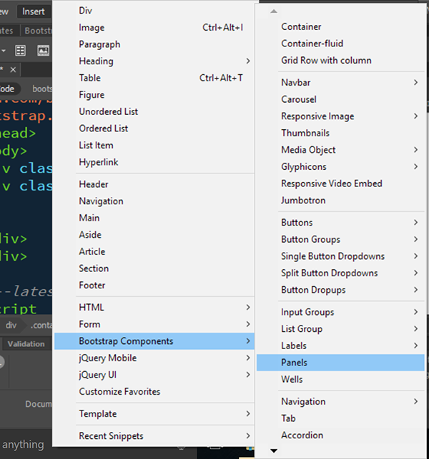This screenshot has width=429, height=459.
Task: Choose Jumbotron component
Action: (x=304, y=201)
